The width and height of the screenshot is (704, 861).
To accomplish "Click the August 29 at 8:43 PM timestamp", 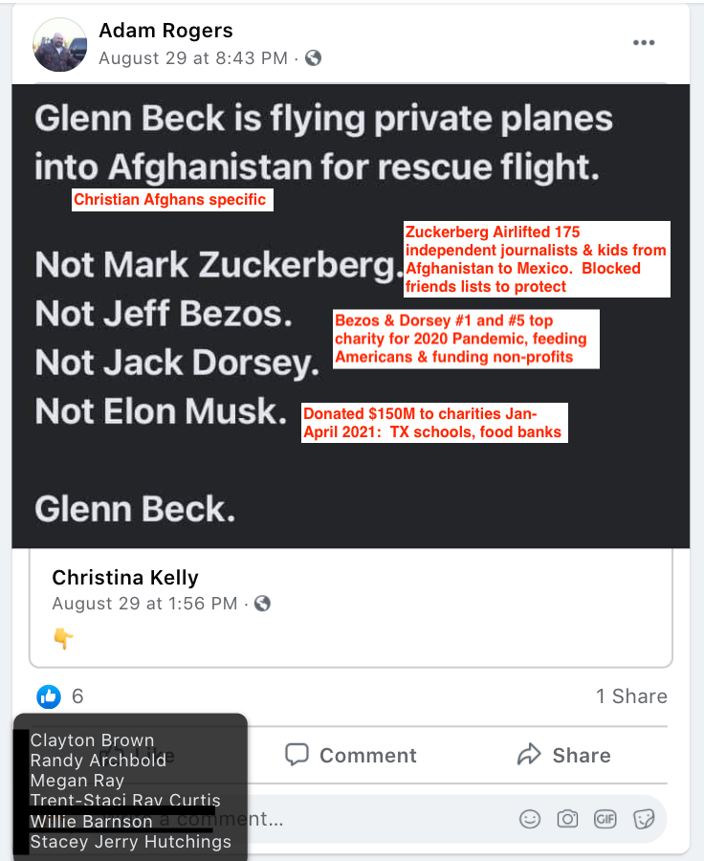I will tap(193, 58).
